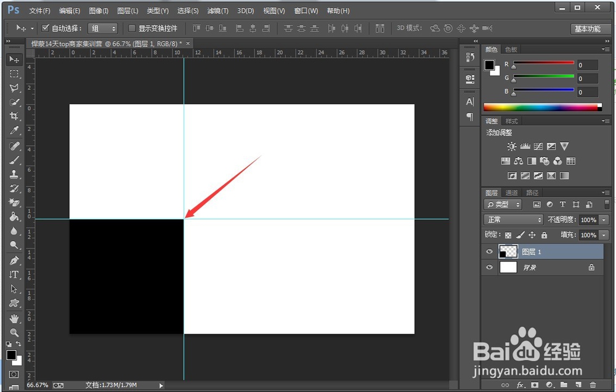Image resolution: width=616 pixels, height=392 pixels.
Task: Select the Rectangular Marquee tool
Action: 14,74
